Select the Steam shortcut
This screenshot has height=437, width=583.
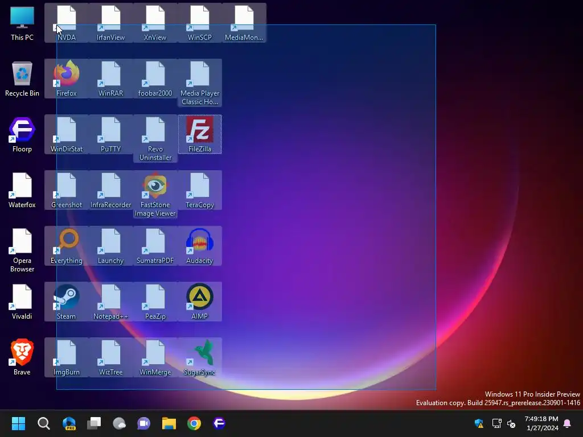pyautogui.click(x=67, y=302)
